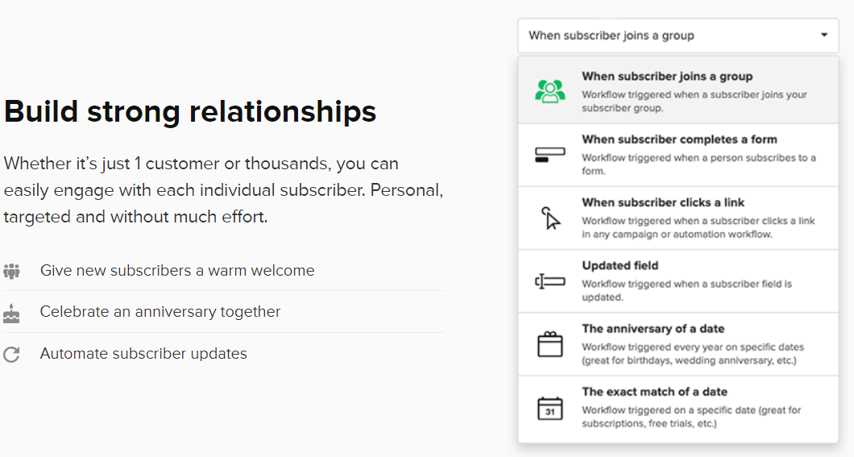This screenshot has height=457, width=854.
Task: Select 'The exact match of a date'
Action: tap(678, 409)
